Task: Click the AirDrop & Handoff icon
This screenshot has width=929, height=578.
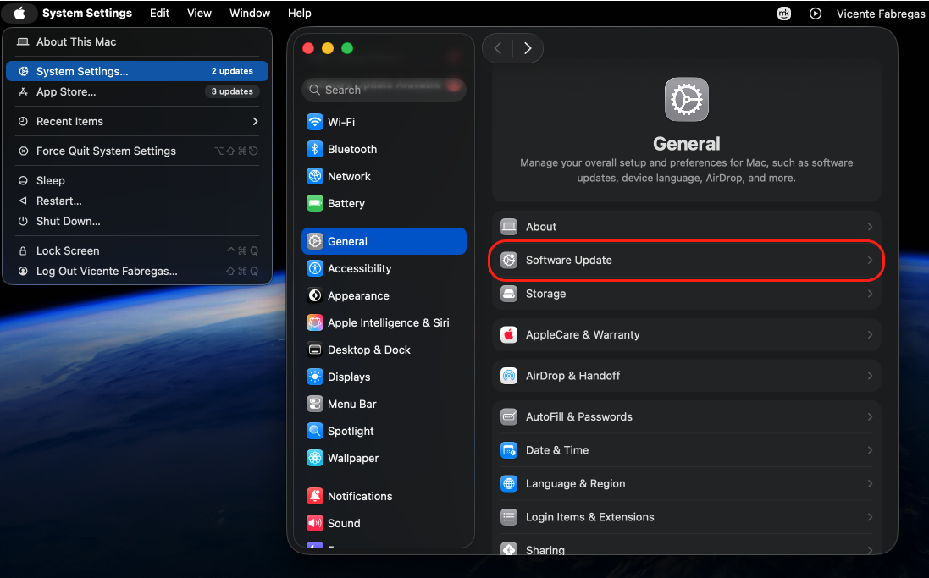Action: click(509, 376)
